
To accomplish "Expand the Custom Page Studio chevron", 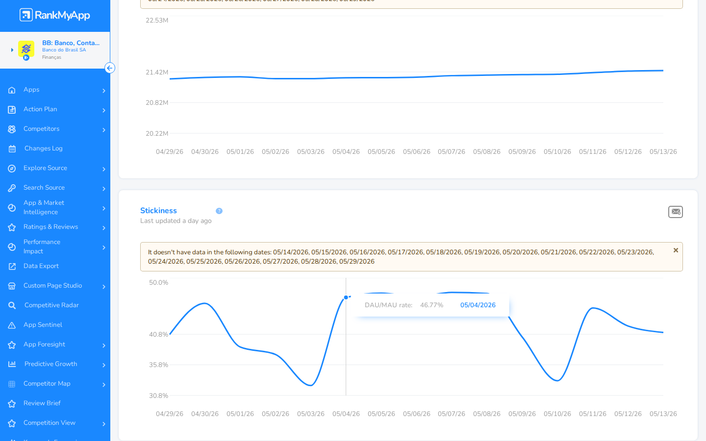I will pos(104,287).
